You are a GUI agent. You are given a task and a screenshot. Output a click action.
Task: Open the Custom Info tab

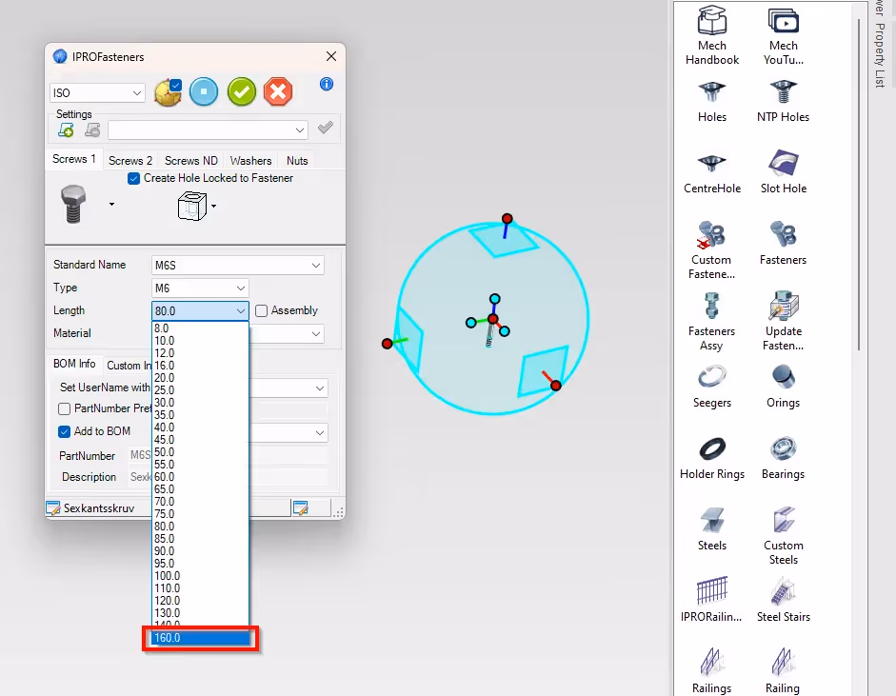click(129, 366)
